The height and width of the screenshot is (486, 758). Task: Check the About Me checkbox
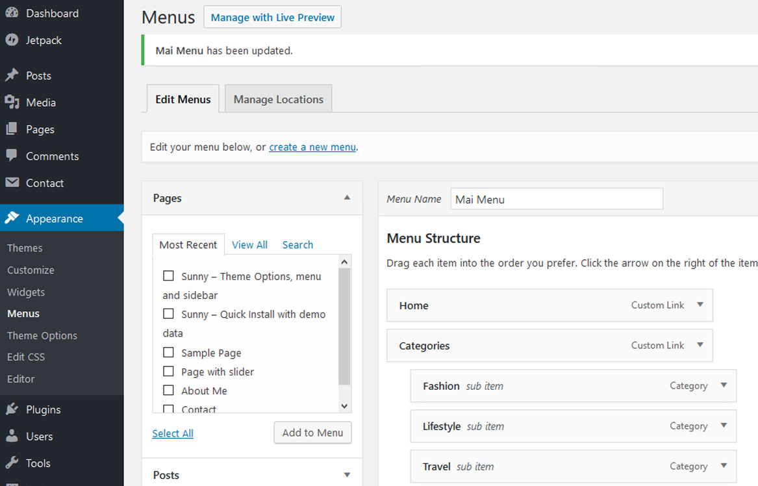(x=168, y=390)
